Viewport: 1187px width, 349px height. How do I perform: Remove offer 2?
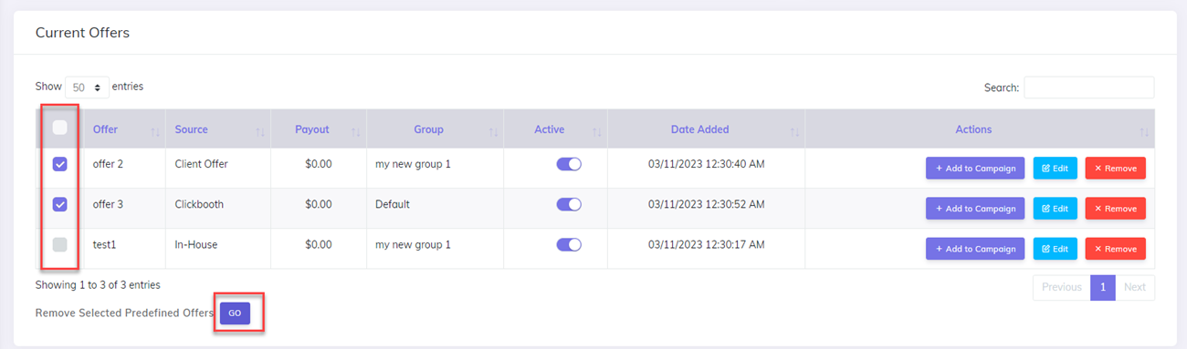[x=1115, y=169]
